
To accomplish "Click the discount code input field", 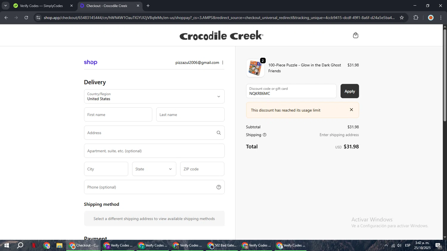I will (x=291, y=91).
